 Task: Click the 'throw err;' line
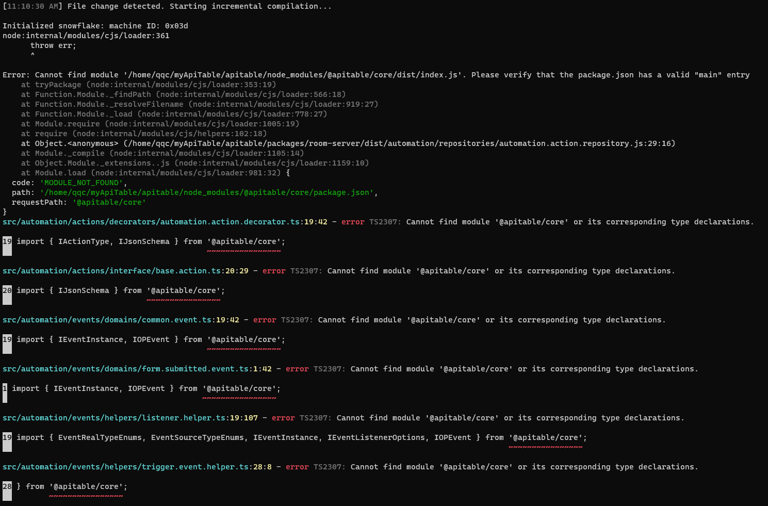point(53,45)
